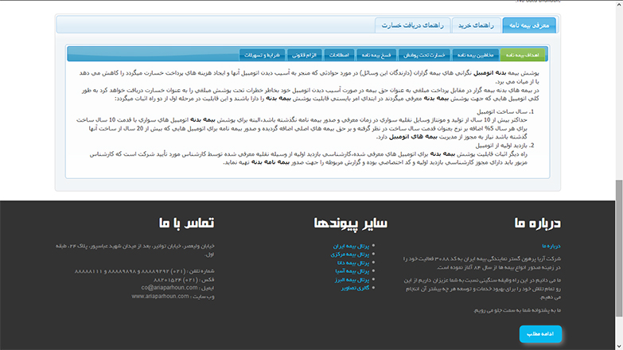
Task: Click the '1. سال ساخت اتومبیل' list heading
Action: pyautogui.click(x=505, y=112)
